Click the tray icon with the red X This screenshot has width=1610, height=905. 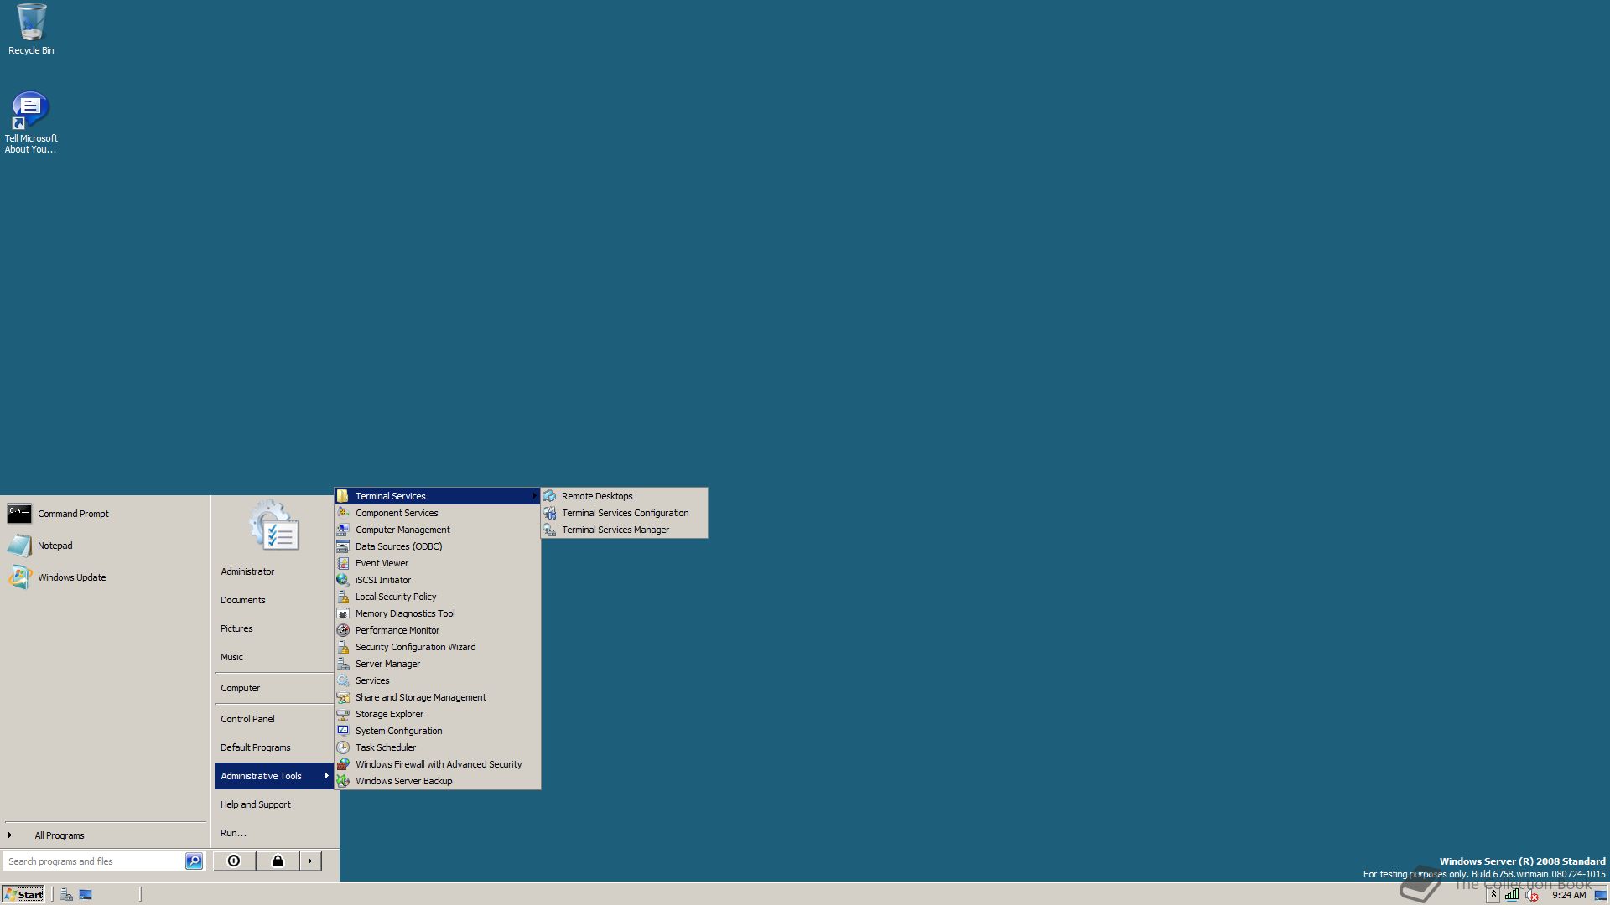coord(1532,895)
